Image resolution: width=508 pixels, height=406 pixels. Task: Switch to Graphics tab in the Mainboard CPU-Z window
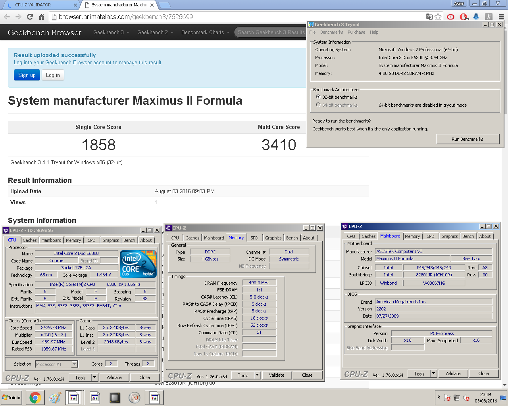tap(450, 236)
